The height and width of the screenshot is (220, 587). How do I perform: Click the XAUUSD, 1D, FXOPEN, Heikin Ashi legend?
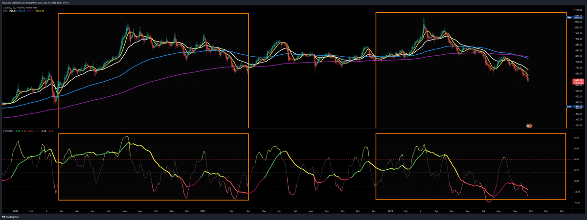point(20,8)
